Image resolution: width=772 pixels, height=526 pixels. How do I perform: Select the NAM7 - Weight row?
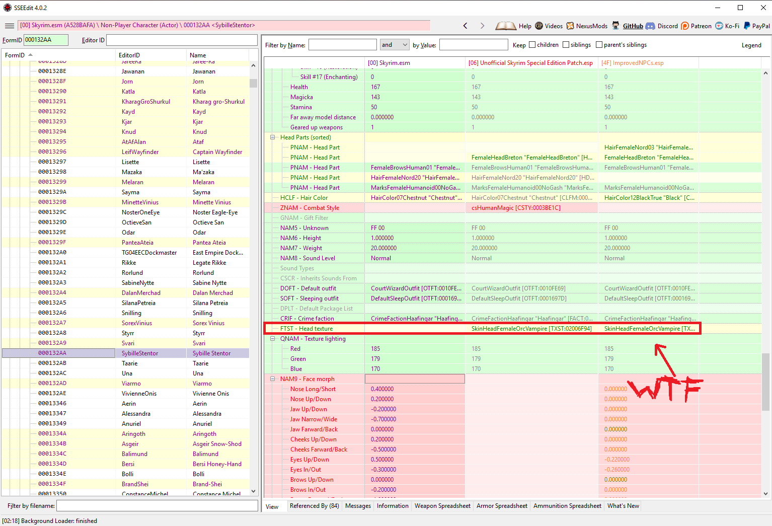(x=512, y=248)
